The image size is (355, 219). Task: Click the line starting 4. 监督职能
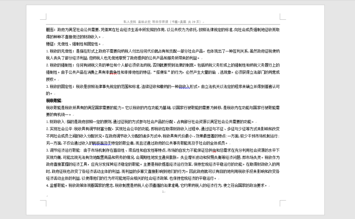(x=157, y=185)
